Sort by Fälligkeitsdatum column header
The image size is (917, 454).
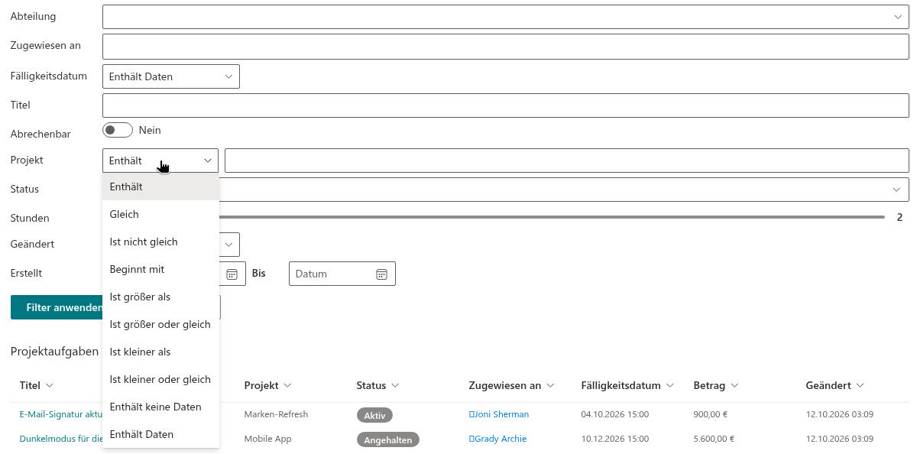[627, 385]
